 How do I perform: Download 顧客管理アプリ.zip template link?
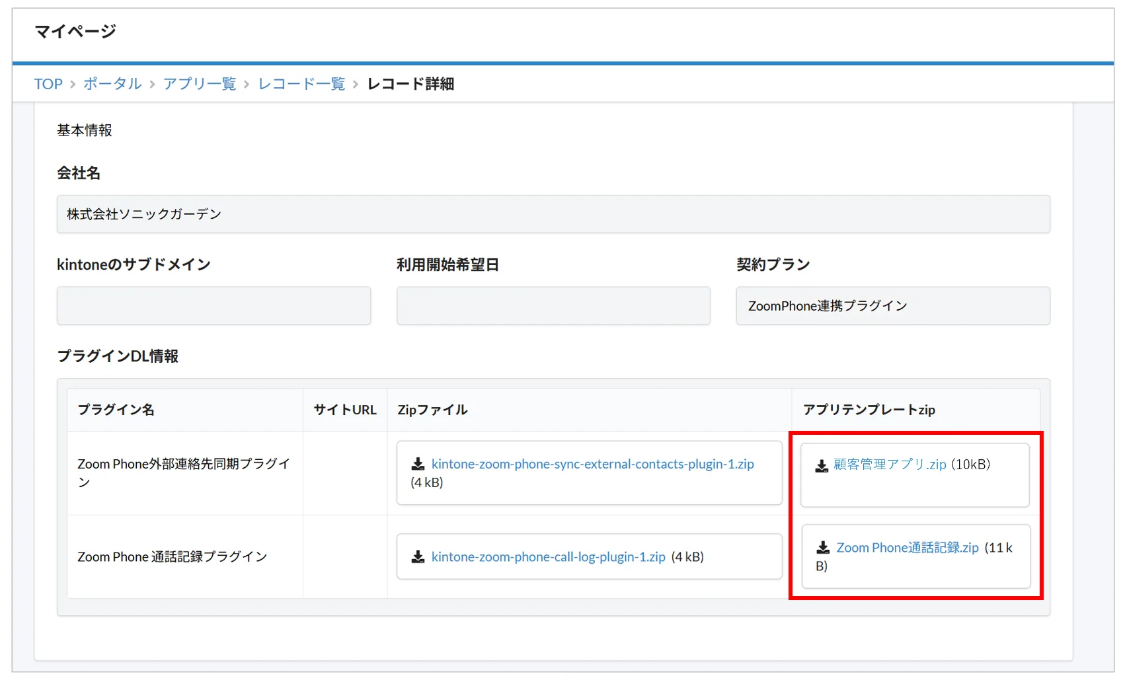click(x=890, y=465)
